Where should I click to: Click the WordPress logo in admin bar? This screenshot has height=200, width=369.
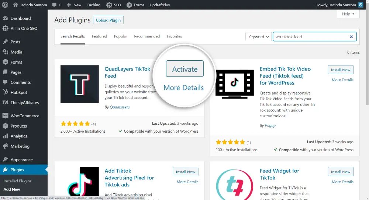pyautogui.click(x=5, y=5)
